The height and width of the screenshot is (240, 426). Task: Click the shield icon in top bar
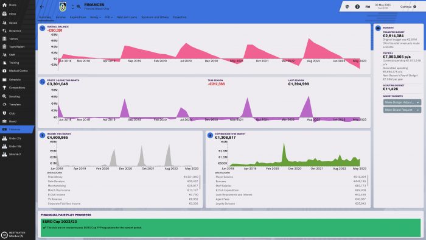pos(347,7)
